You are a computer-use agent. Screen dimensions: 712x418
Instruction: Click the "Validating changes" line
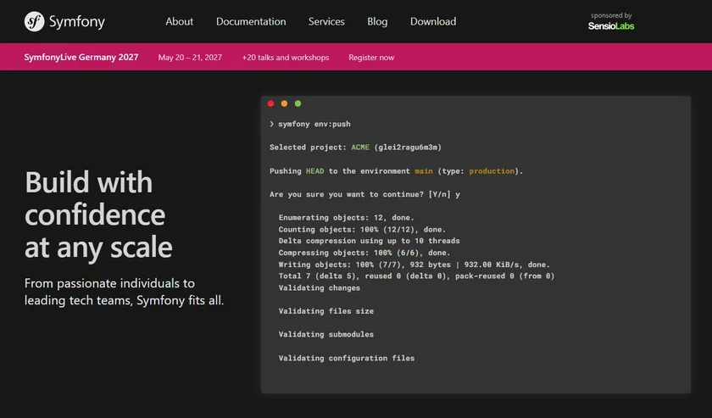pos(320,287)
